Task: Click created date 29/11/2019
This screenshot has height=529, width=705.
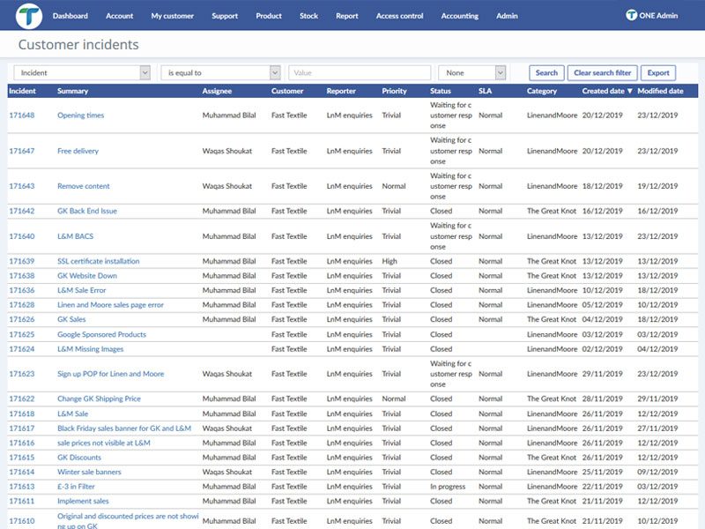Action: pyautogui.click(x=603, y=374)
